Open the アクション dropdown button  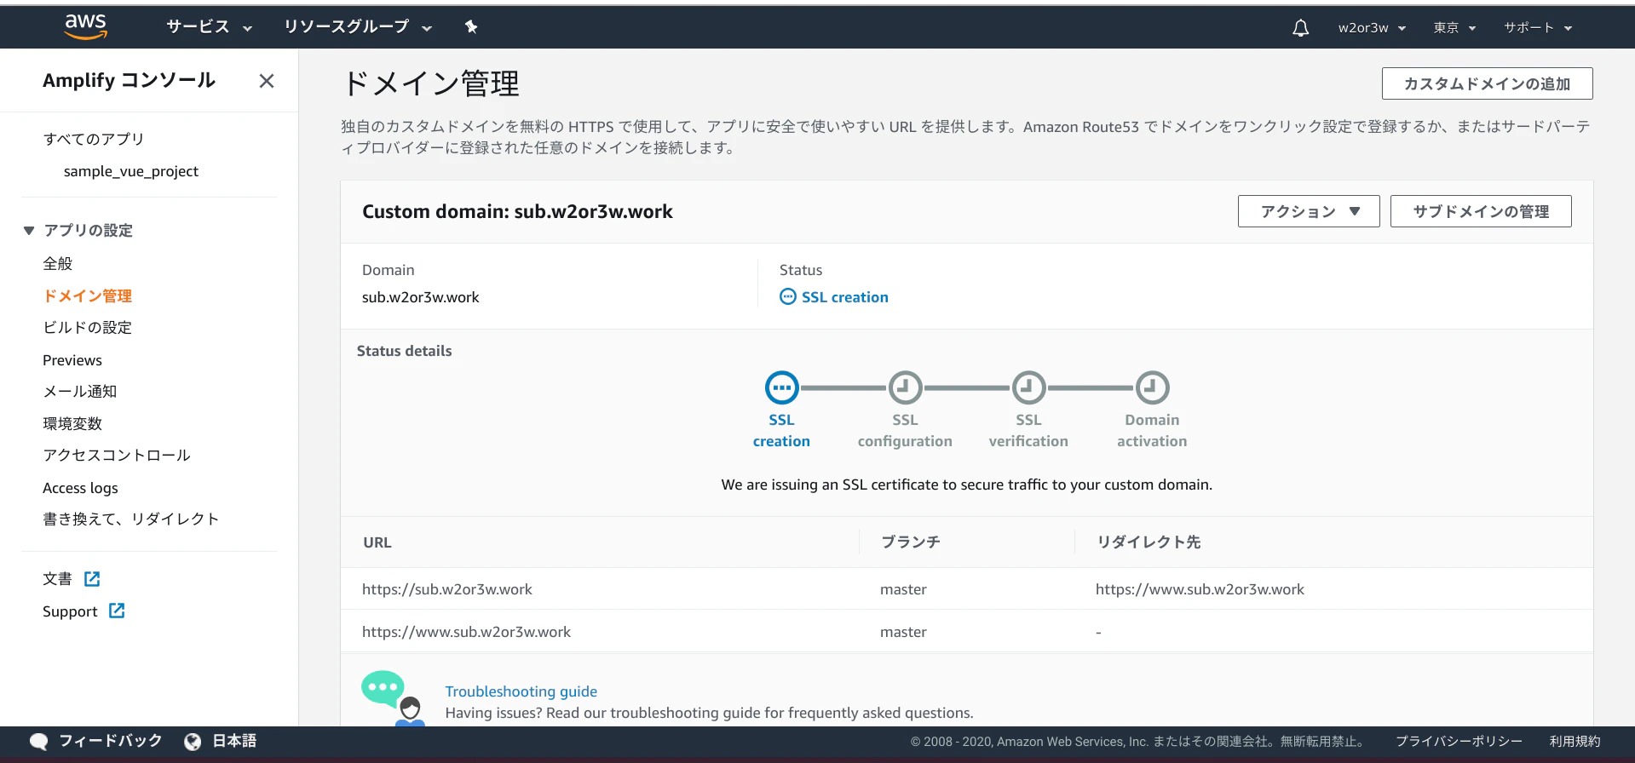(x=1309, y=211)
